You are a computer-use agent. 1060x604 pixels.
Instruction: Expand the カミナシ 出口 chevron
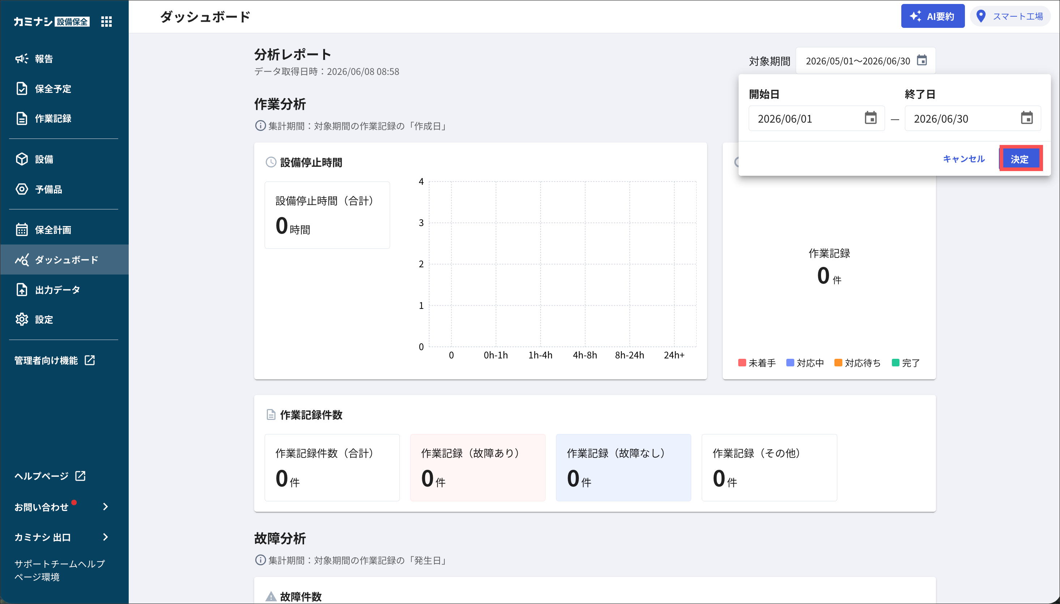[105, 537]
